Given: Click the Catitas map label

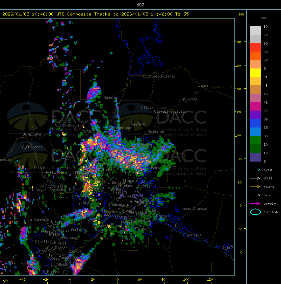Looking at the screenshot, I should 175,226.
